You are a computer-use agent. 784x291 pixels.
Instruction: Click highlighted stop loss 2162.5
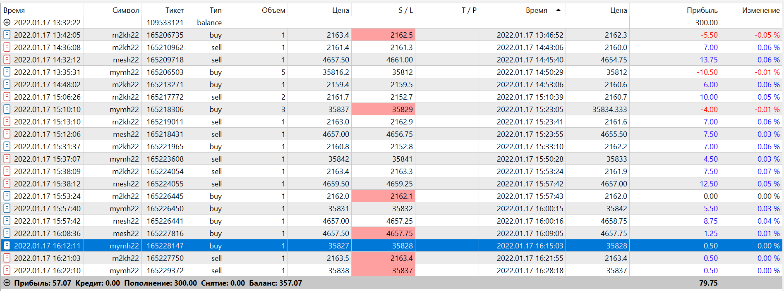[x=383, y=35]
